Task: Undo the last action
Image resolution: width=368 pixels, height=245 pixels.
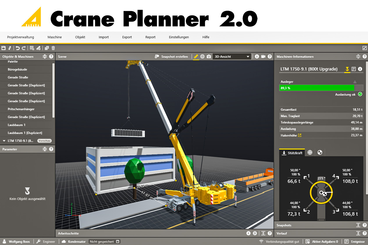Action: (18, 48)
